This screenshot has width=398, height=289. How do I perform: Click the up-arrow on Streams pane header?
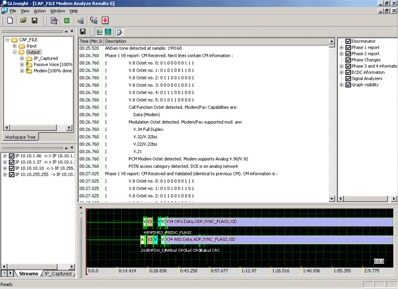pyautogui.click(x=66, y=147)
